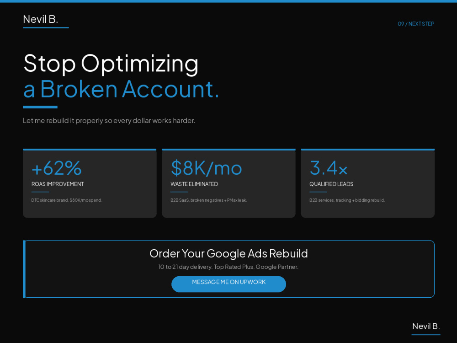The width and height of the screenshot is (457, 343).
Task: Click the '3.4x' statistic value
Action: [x=329, y=168]
